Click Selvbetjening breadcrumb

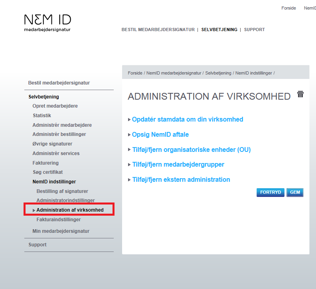pyautogui.click(x=218, y=73)
